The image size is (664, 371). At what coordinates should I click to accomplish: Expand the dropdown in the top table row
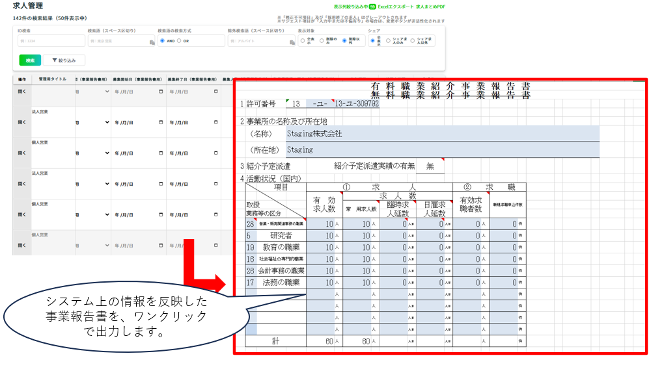107,92
